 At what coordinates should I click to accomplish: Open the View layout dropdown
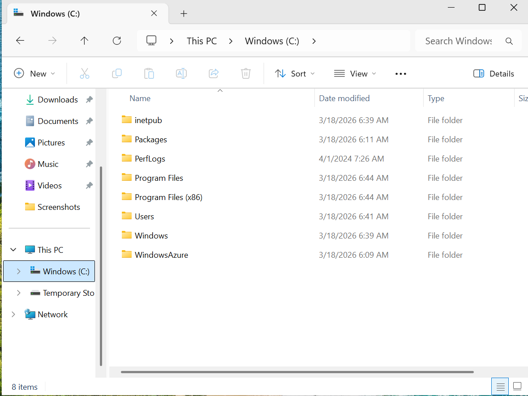point(355,74)
